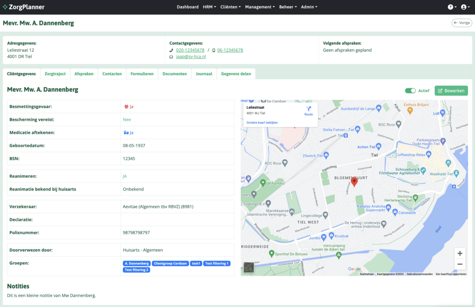The width and height of the screenshot is (475, 307).
Task: Expand the HRM dropdown menu
Action: pyautogui.click(x=209, y=7)
